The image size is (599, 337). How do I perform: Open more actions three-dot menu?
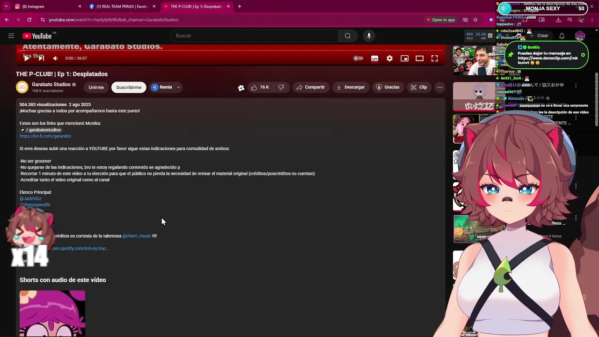(439, 87)
